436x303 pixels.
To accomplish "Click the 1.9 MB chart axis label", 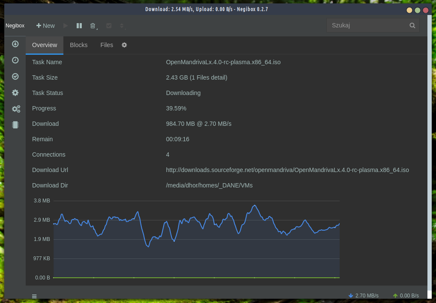I will (42, 239).
